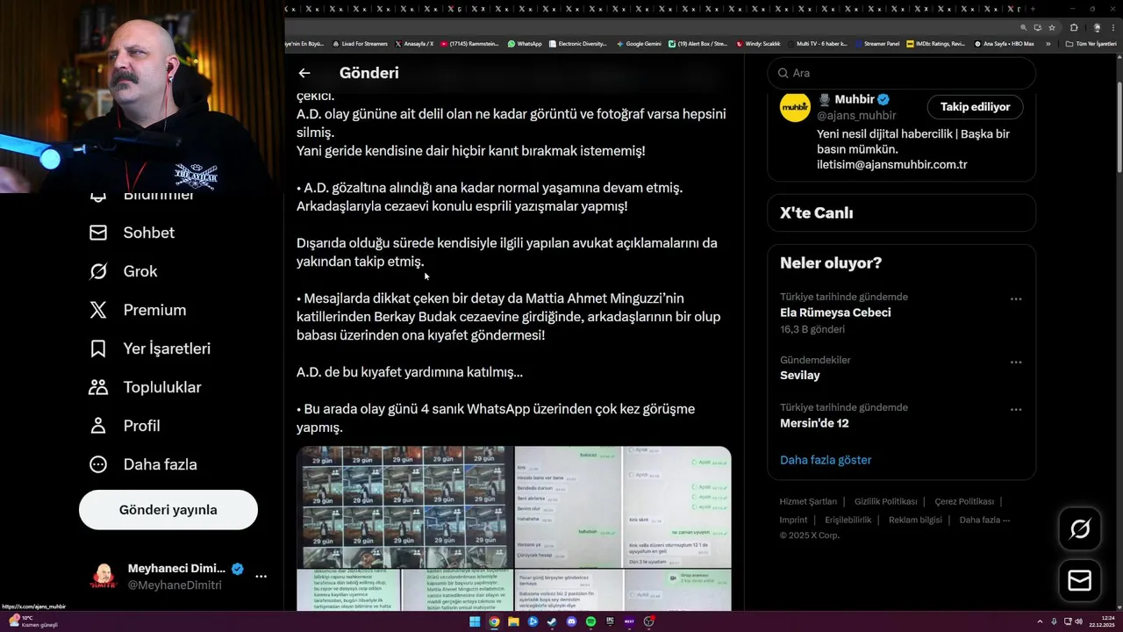Open Gizlilik Politikası footer link

886,502
